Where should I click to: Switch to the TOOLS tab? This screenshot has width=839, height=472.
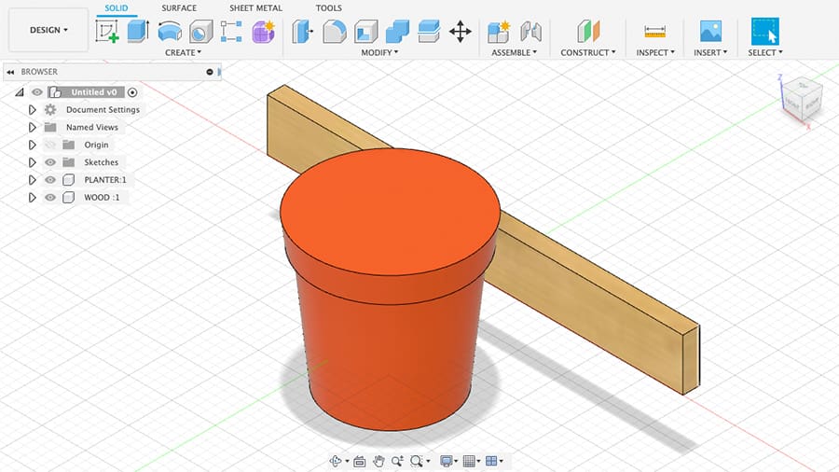328,8
